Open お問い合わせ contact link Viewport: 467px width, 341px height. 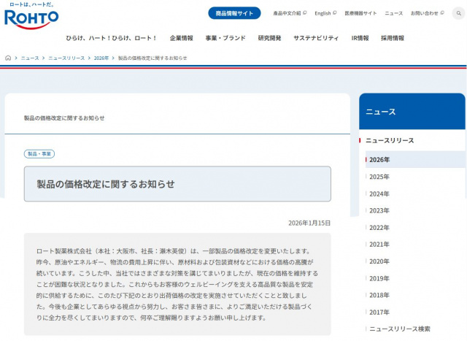[x=426, y=13]
